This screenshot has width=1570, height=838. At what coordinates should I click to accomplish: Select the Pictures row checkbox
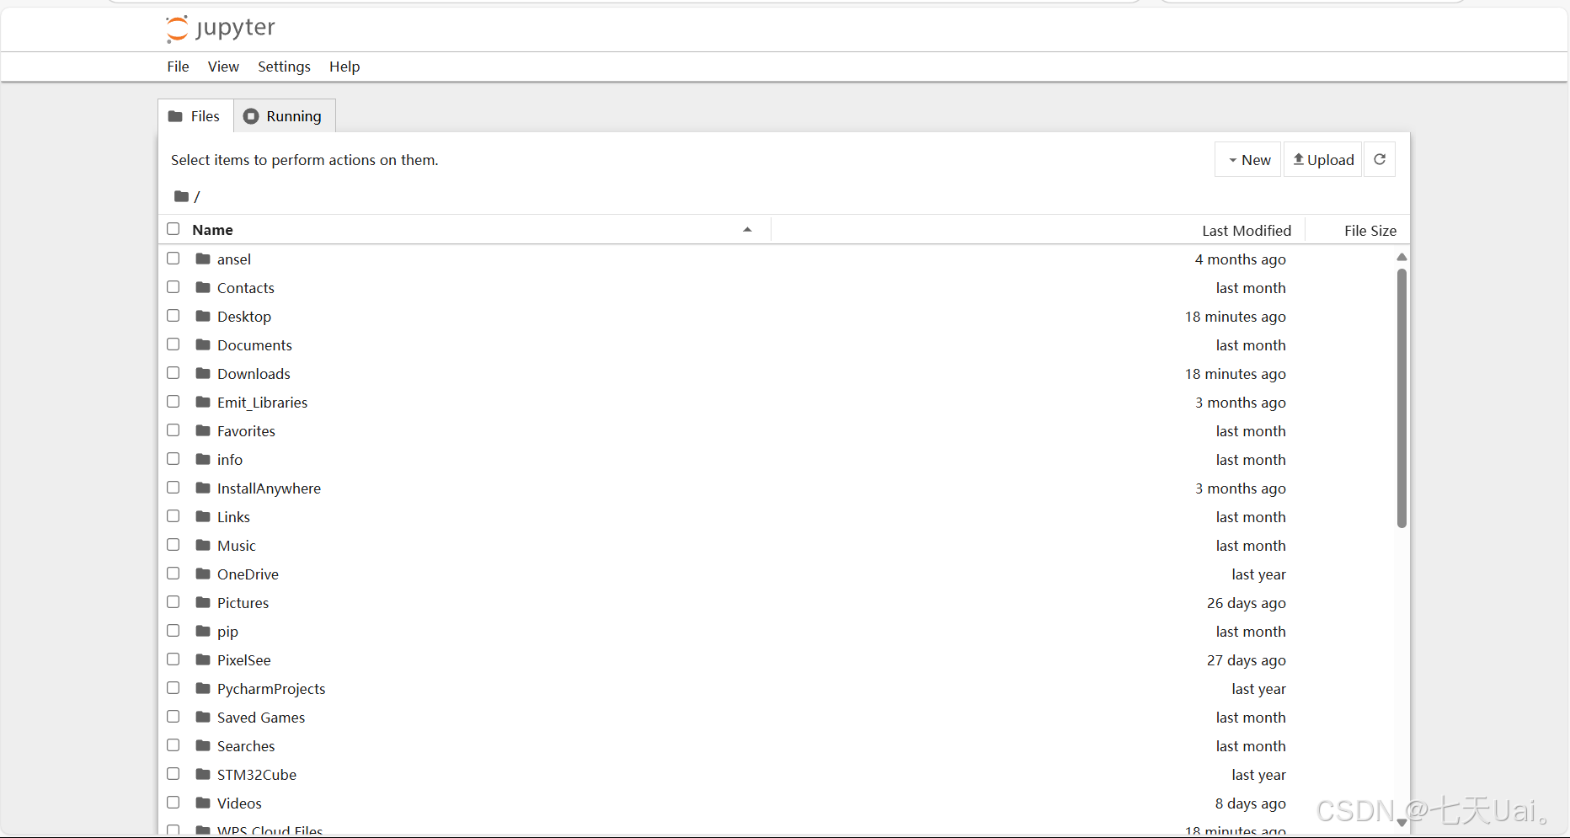pos(174,602)
